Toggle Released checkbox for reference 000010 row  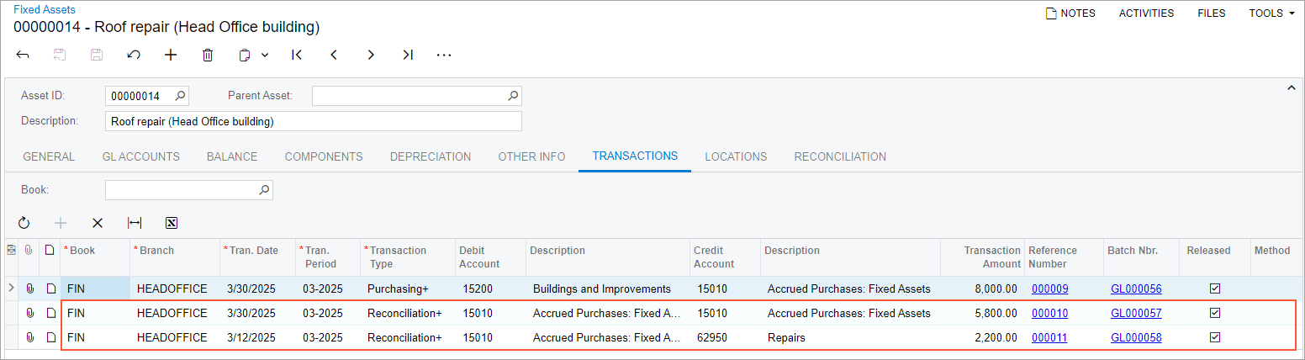pos(1214,313)
